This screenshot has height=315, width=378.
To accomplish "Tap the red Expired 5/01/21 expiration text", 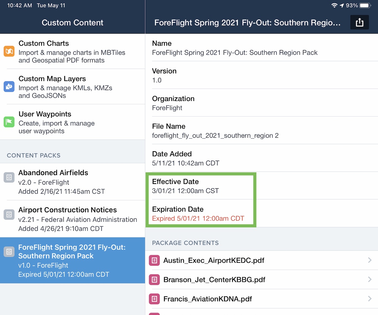I will [x=198, y=219].
